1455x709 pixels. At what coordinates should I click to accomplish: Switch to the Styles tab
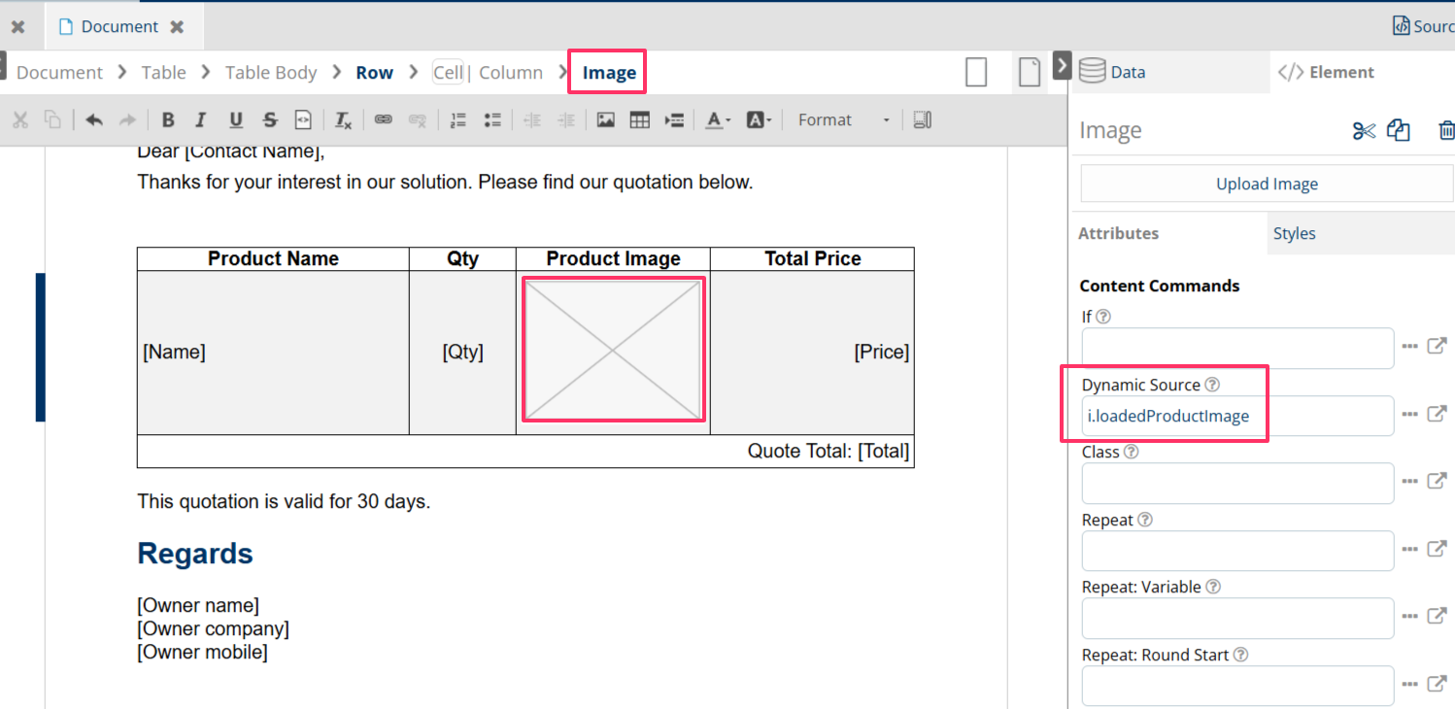click(1294, 234)
